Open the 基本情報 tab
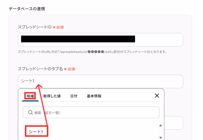203x140 pixels. pyautogui.click(x=94, y=96)
